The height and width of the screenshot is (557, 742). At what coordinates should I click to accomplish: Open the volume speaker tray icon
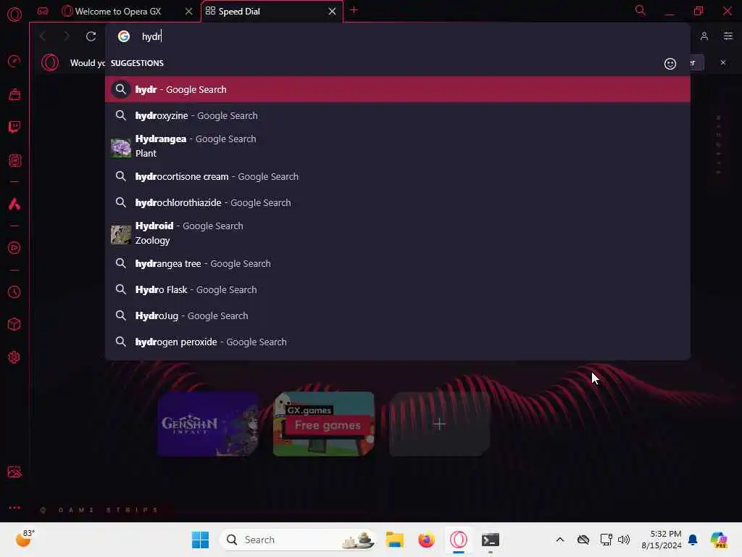[x=624, y=540]
